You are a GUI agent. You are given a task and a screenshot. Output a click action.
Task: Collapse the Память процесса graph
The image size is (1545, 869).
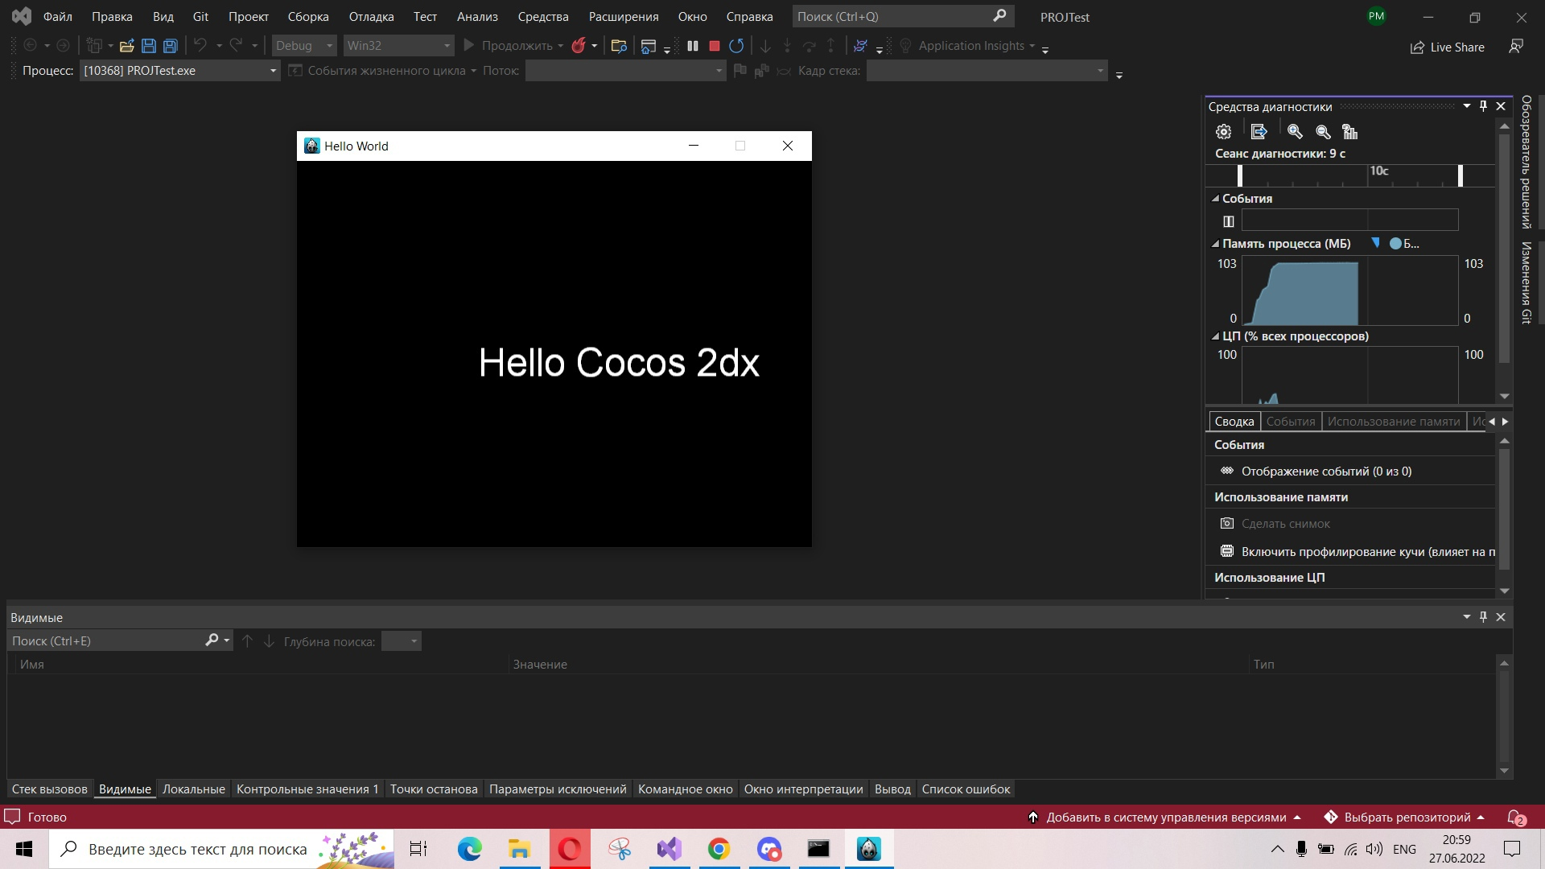click(1216, 244)
